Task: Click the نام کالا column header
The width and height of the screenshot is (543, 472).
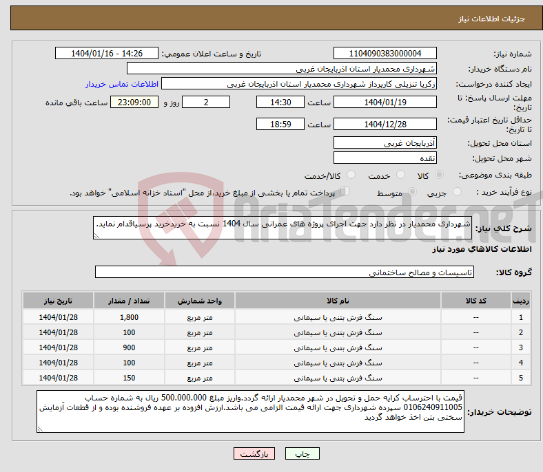Action: tap(338, 301)
